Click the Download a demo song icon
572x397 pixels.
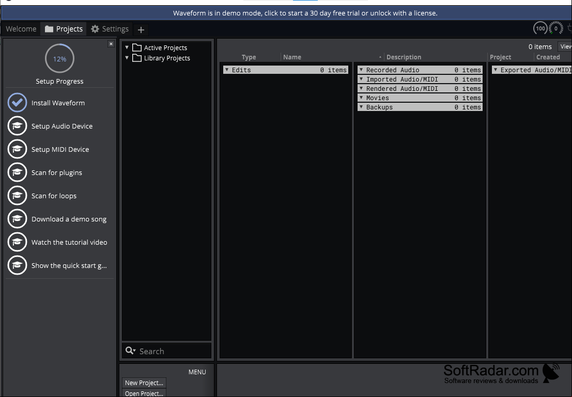tap(17, 219)
